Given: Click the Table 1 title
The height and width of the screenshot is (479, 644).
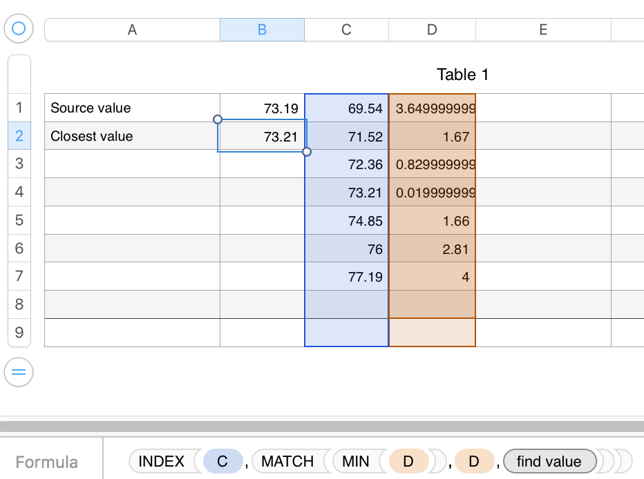Looking at the screenshot, I should tap(462, 75).
